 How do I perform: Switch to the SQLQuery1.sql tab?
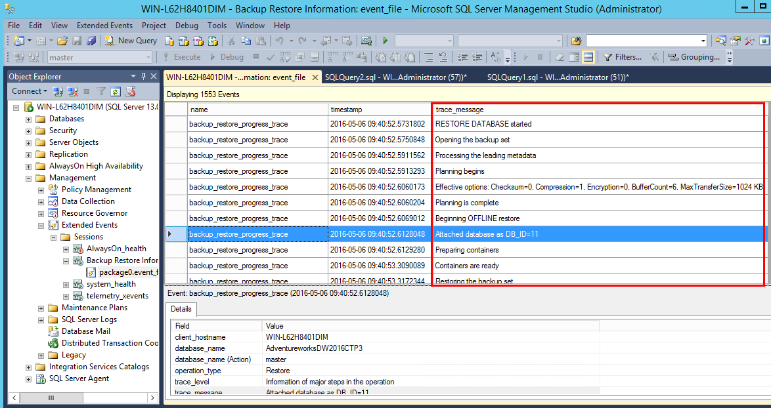pyautogui.click(x=558, y=77)
